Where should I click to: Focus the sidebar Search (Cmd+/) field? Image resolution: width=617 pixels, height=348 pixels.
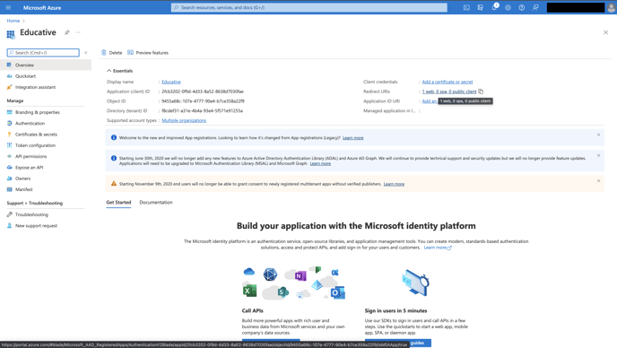(x=43, y=52)
